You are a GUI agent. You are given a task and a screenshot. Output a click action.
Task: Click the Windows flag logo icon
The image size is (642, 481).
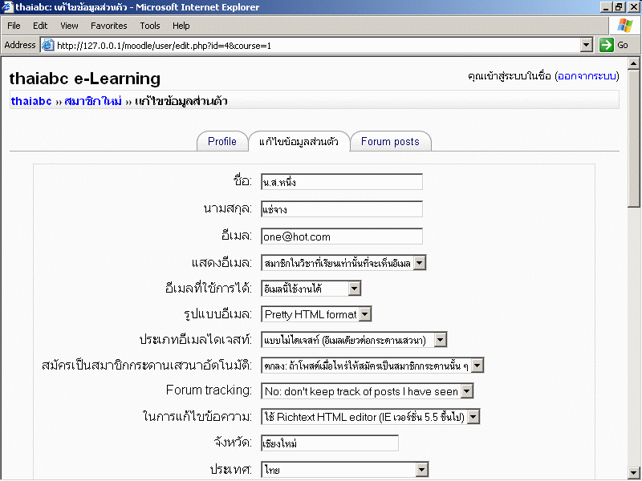coord(624,26)
